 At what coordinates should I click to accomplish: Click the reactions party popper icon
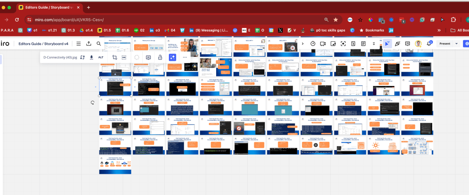[x=397, y=43]
